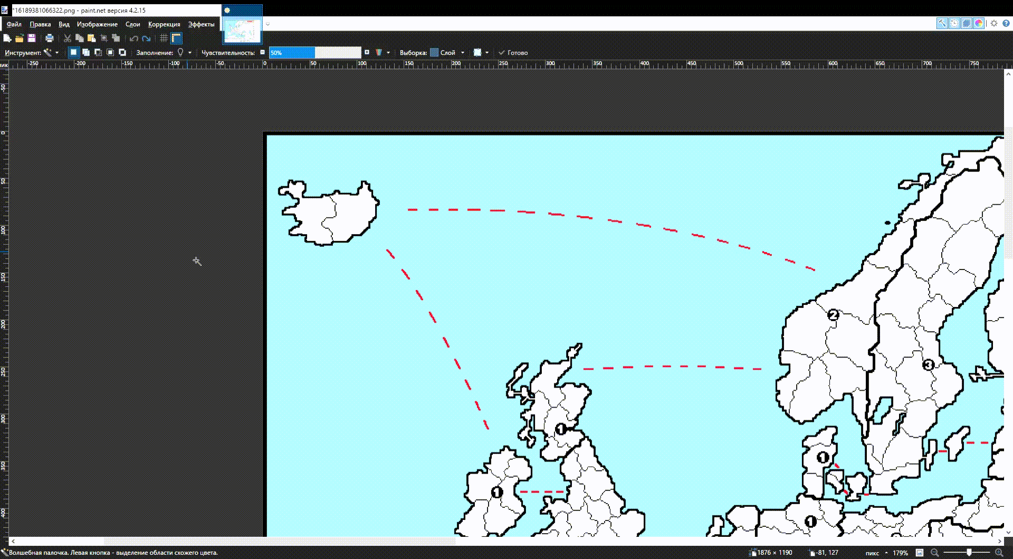Print the image with the printer icon
1013x559 pixels.
49,38
